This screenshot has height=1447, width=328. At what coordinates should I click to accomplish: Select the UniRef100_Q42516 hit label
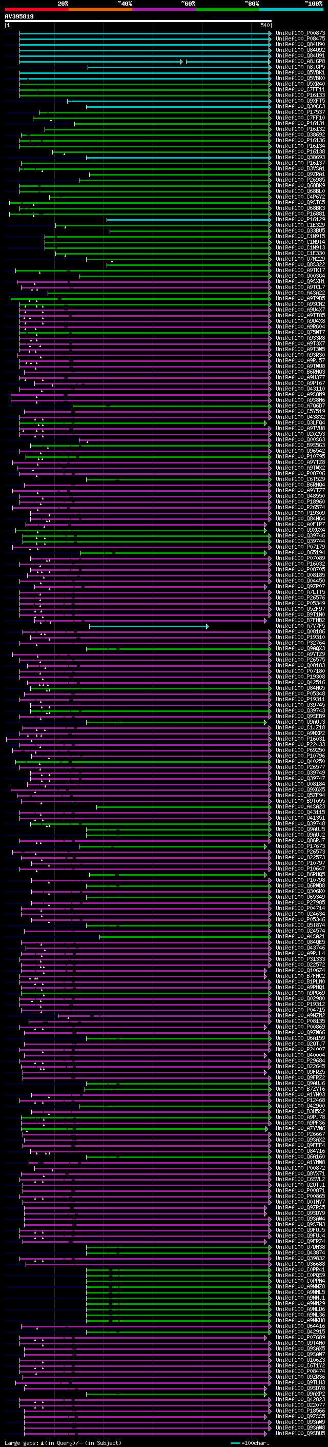coord(300,683)
